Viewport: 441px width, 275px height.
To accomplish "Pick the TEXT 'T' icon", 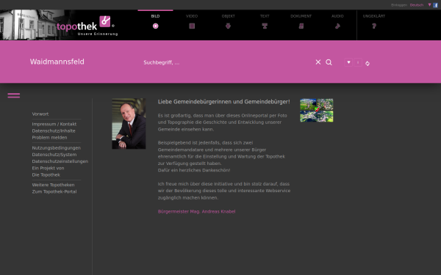I will pos(265,26).
